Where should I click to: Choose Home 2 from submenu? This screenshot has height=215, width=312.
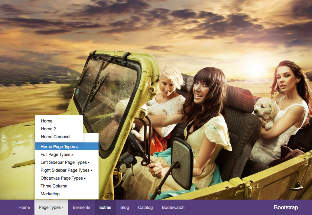coord(59,129)
